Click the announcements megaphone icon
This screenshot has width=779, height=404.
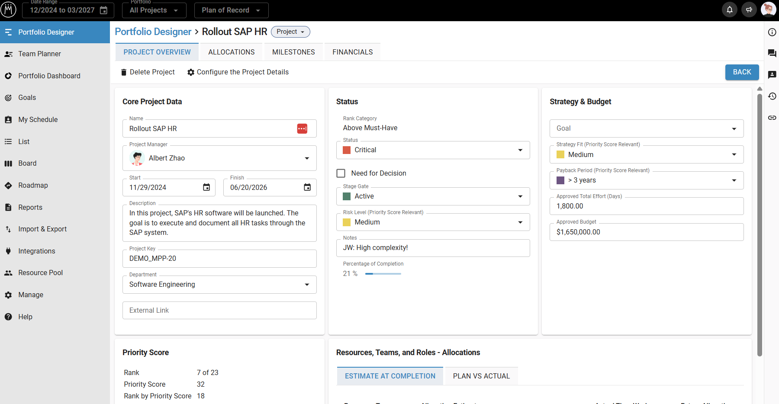pyautogui.click(x=749, y=10)
